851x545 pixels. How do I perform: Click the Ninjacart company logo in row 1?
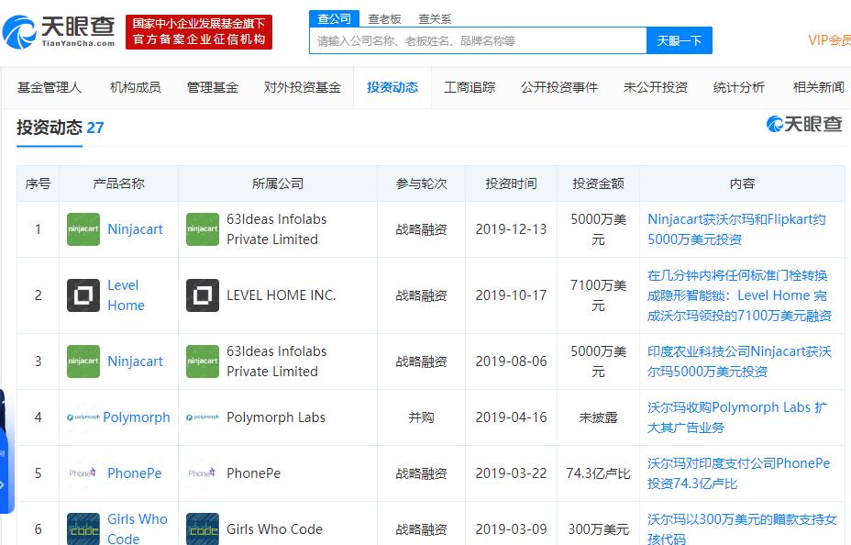point(203,229)
